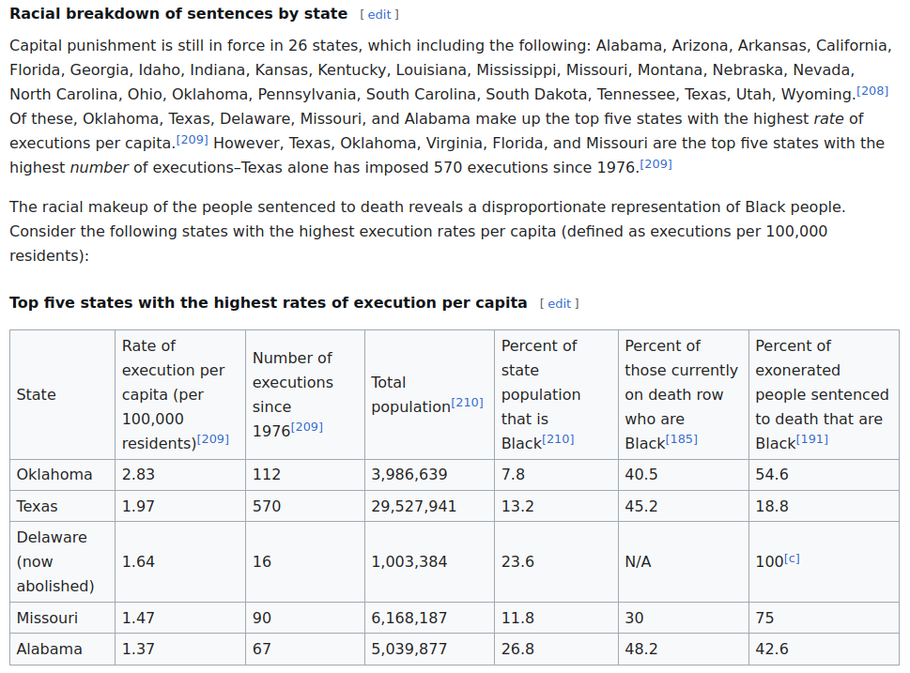Image resolution: width=910 pixels, height=673 pixels.
Task: Select the Delaware (now abolished) cell
Action: [x=63, y=561]
